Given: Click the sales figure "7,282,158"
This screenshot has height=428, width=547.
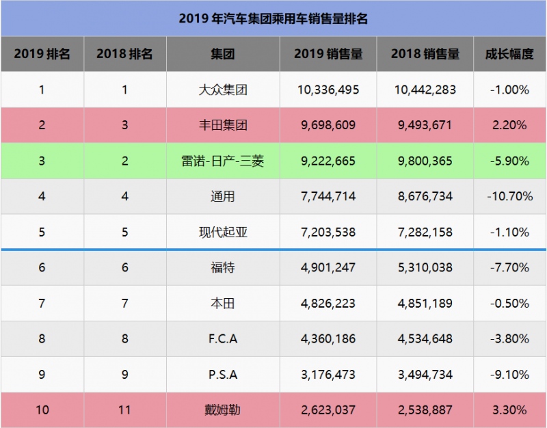Looking at the screenshot, I should coord(425,232).
